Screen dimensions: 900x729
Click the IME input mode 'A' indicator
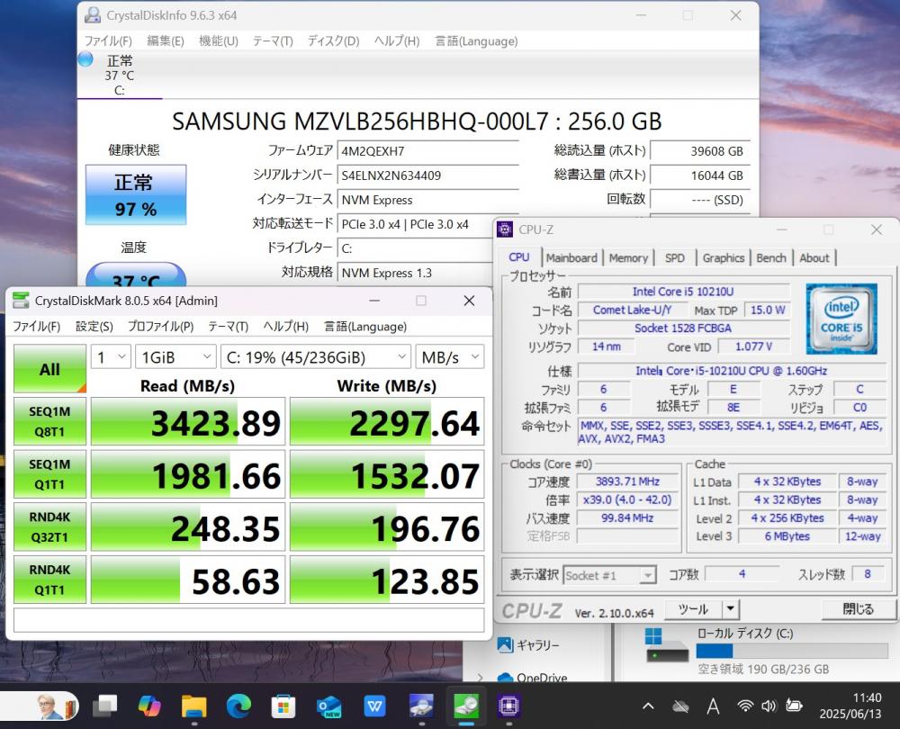713,706
